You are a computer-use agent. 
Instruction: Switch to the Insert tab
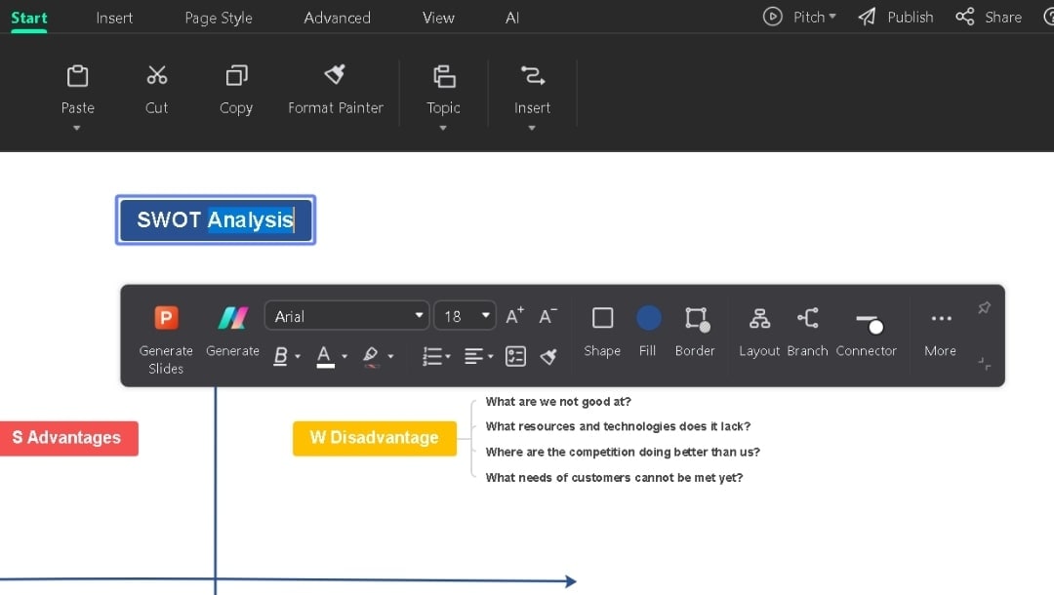coord(114,18)
